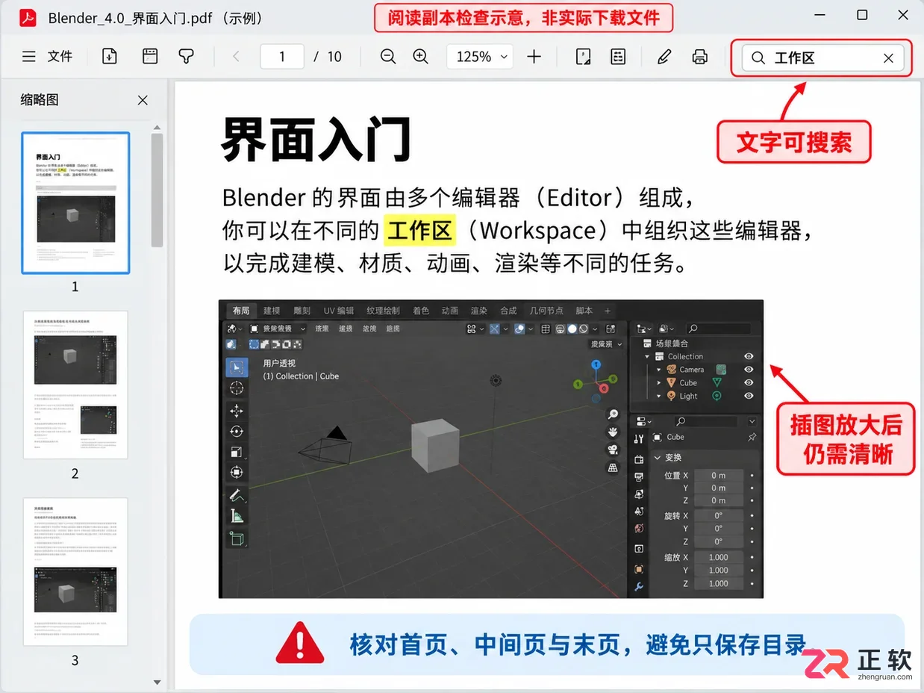Switch to the 雕刻 workspace tab
The image size is (924, 693).
(302, 311)
